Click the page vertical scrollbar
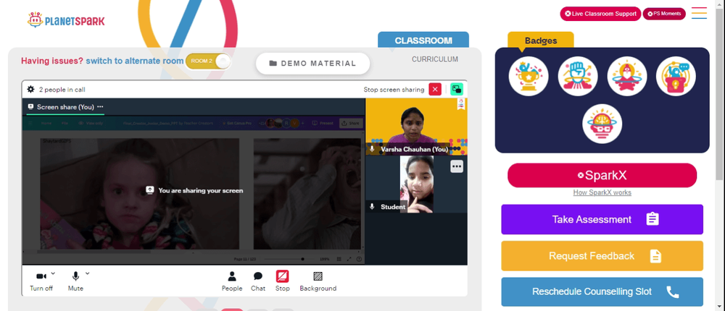Screen dimensions: 725x311 (720, 93)
